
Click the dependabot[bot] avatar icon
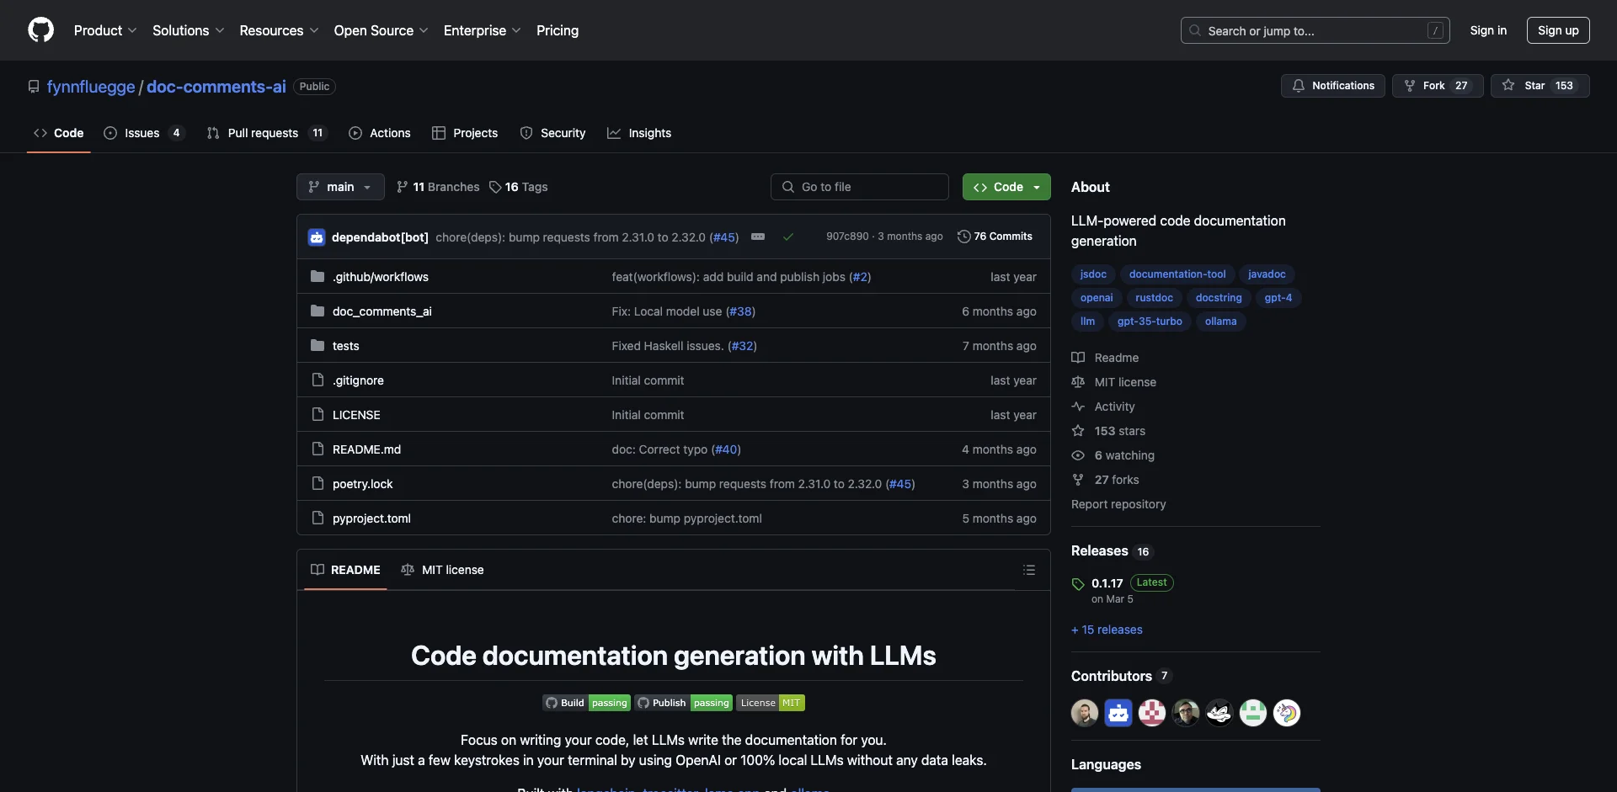click(x=317, y=237)
